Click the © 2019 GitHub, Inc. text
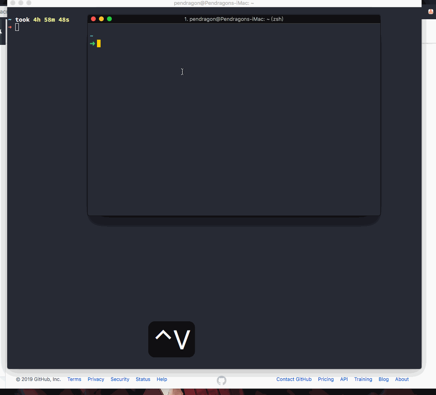436x395 pixels. 38,379
